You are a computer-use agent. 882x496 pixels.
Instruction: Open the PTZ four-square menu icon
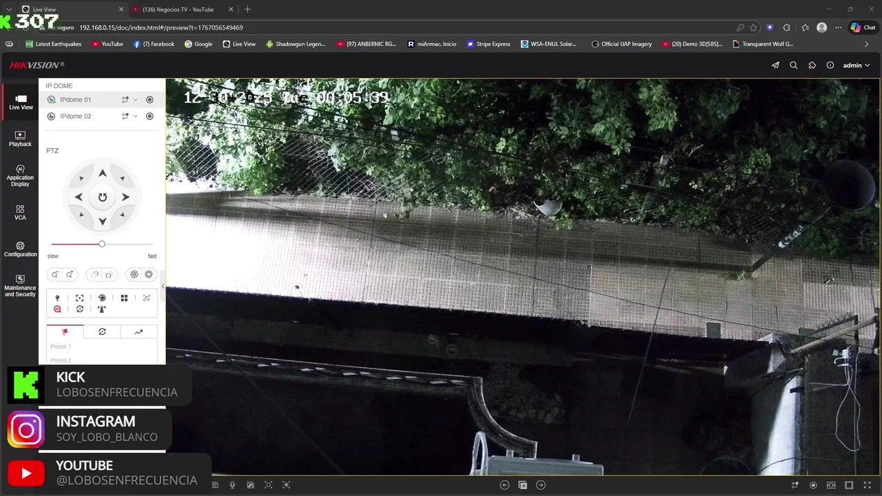pyautogui.click(x=124, y=298)
